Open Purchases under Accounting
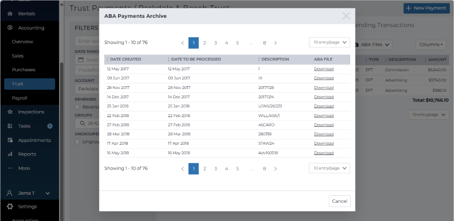Image resolution: width=454 pixels, height=221 pixels. point(23,70)
